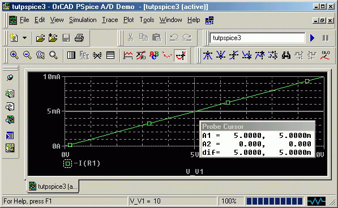This screenshot has height=208, width=338.
Task: Click the binoculars search icon
Action: pyautogui.click(x=286, y=55)
